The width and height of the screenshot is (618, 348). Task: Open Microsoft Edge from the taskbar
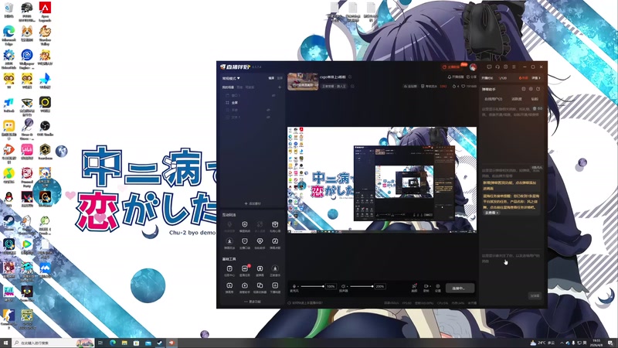pyautogui.click(x=112, y=343)
